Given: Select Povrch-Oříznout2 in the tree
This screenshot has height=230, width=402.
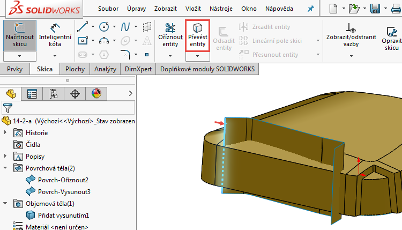Looking at the screenshot, I should [63, 180].
